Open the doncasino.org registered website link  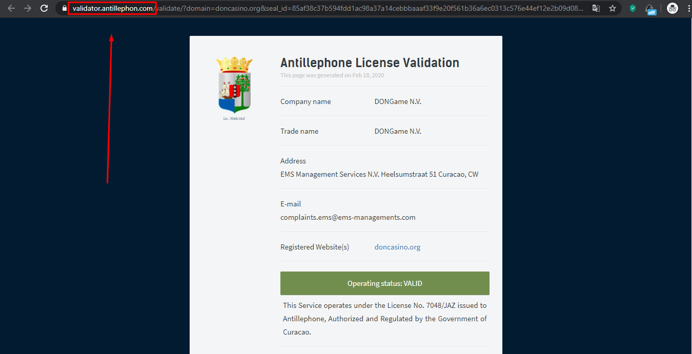pyautogui.click(x=397, y=247)
